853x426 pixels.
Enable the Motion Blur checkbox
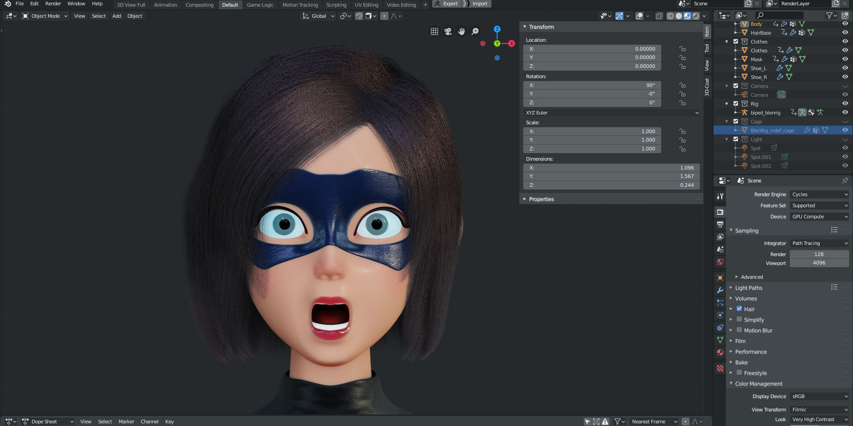click(x=739, y=330)
